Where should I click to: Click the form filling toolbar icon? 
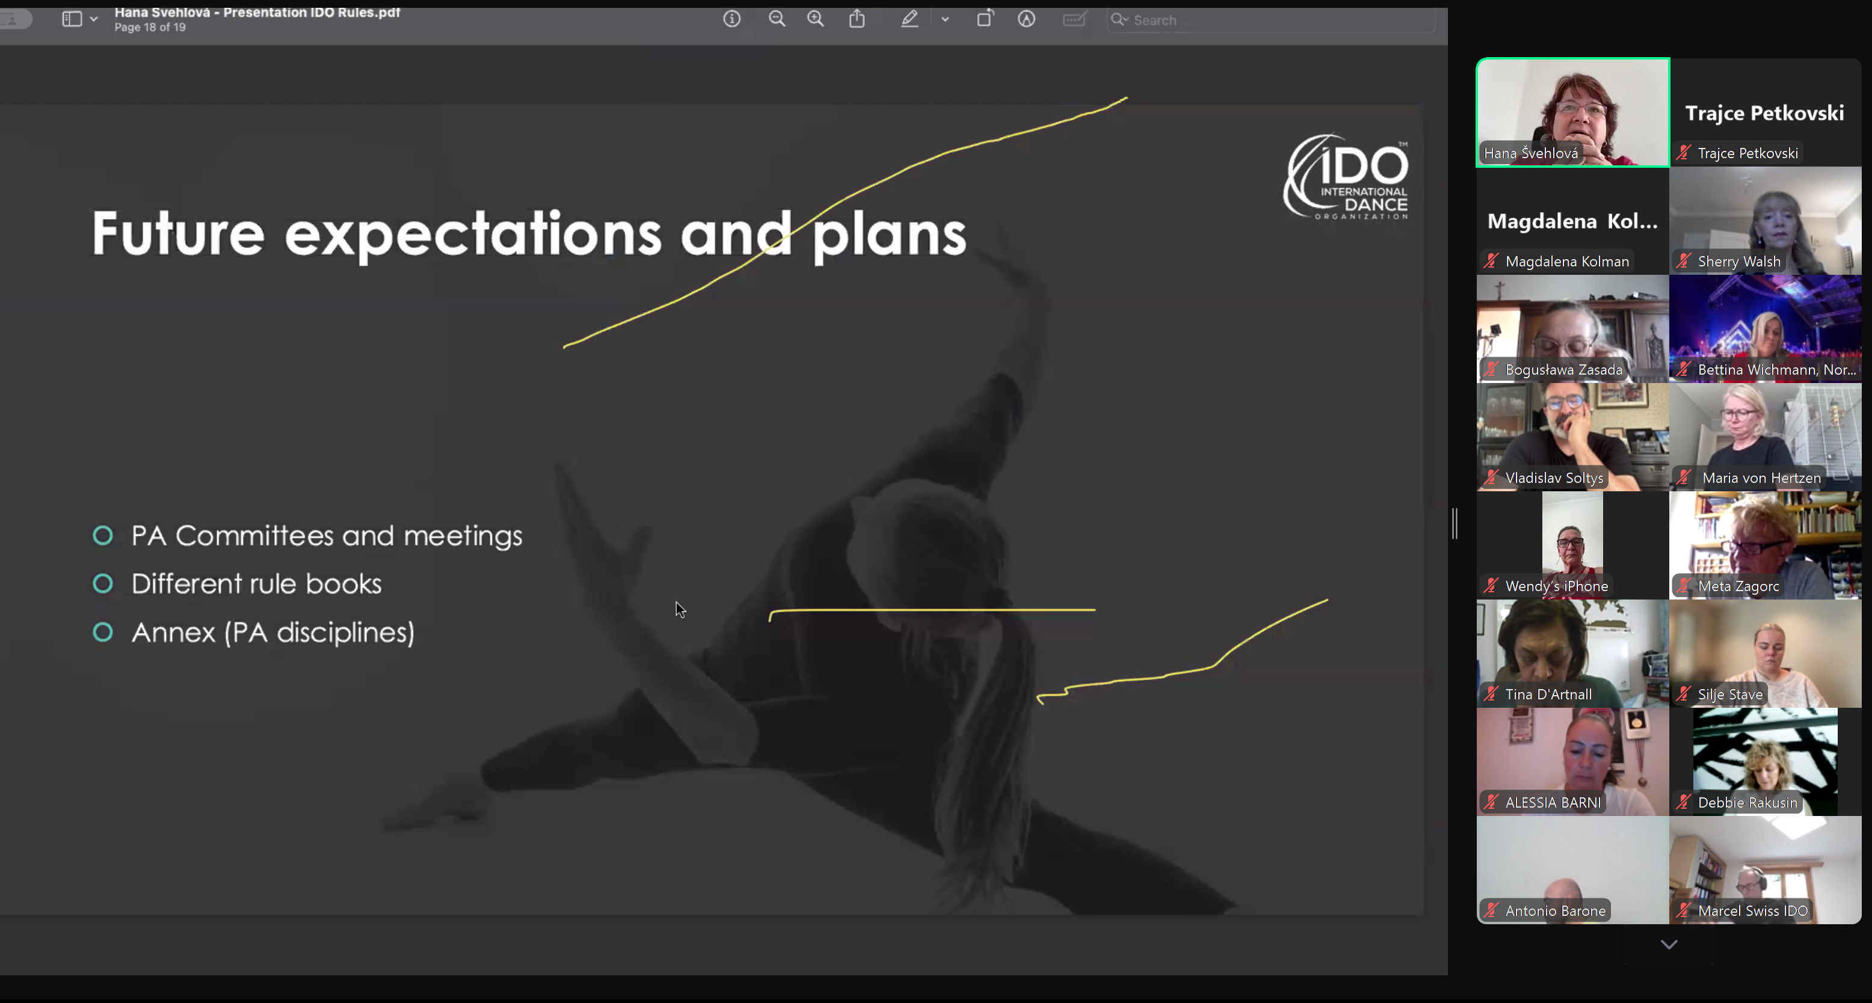click(x=1074, y=19)
